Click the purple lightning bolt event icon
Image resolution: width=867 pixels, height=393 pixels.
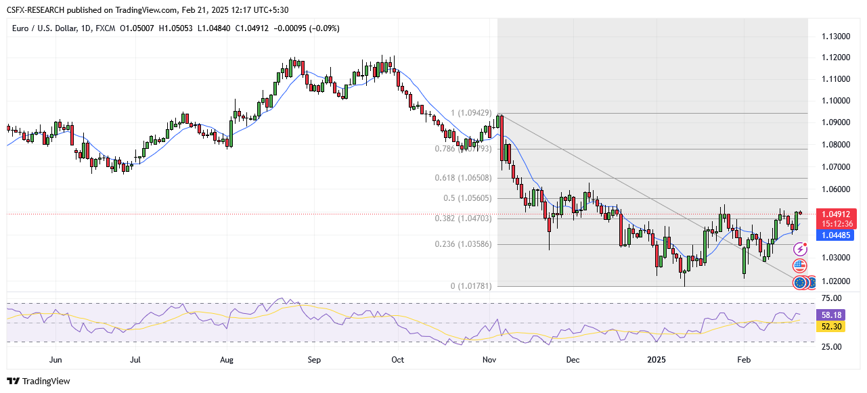tap(800, 250)
